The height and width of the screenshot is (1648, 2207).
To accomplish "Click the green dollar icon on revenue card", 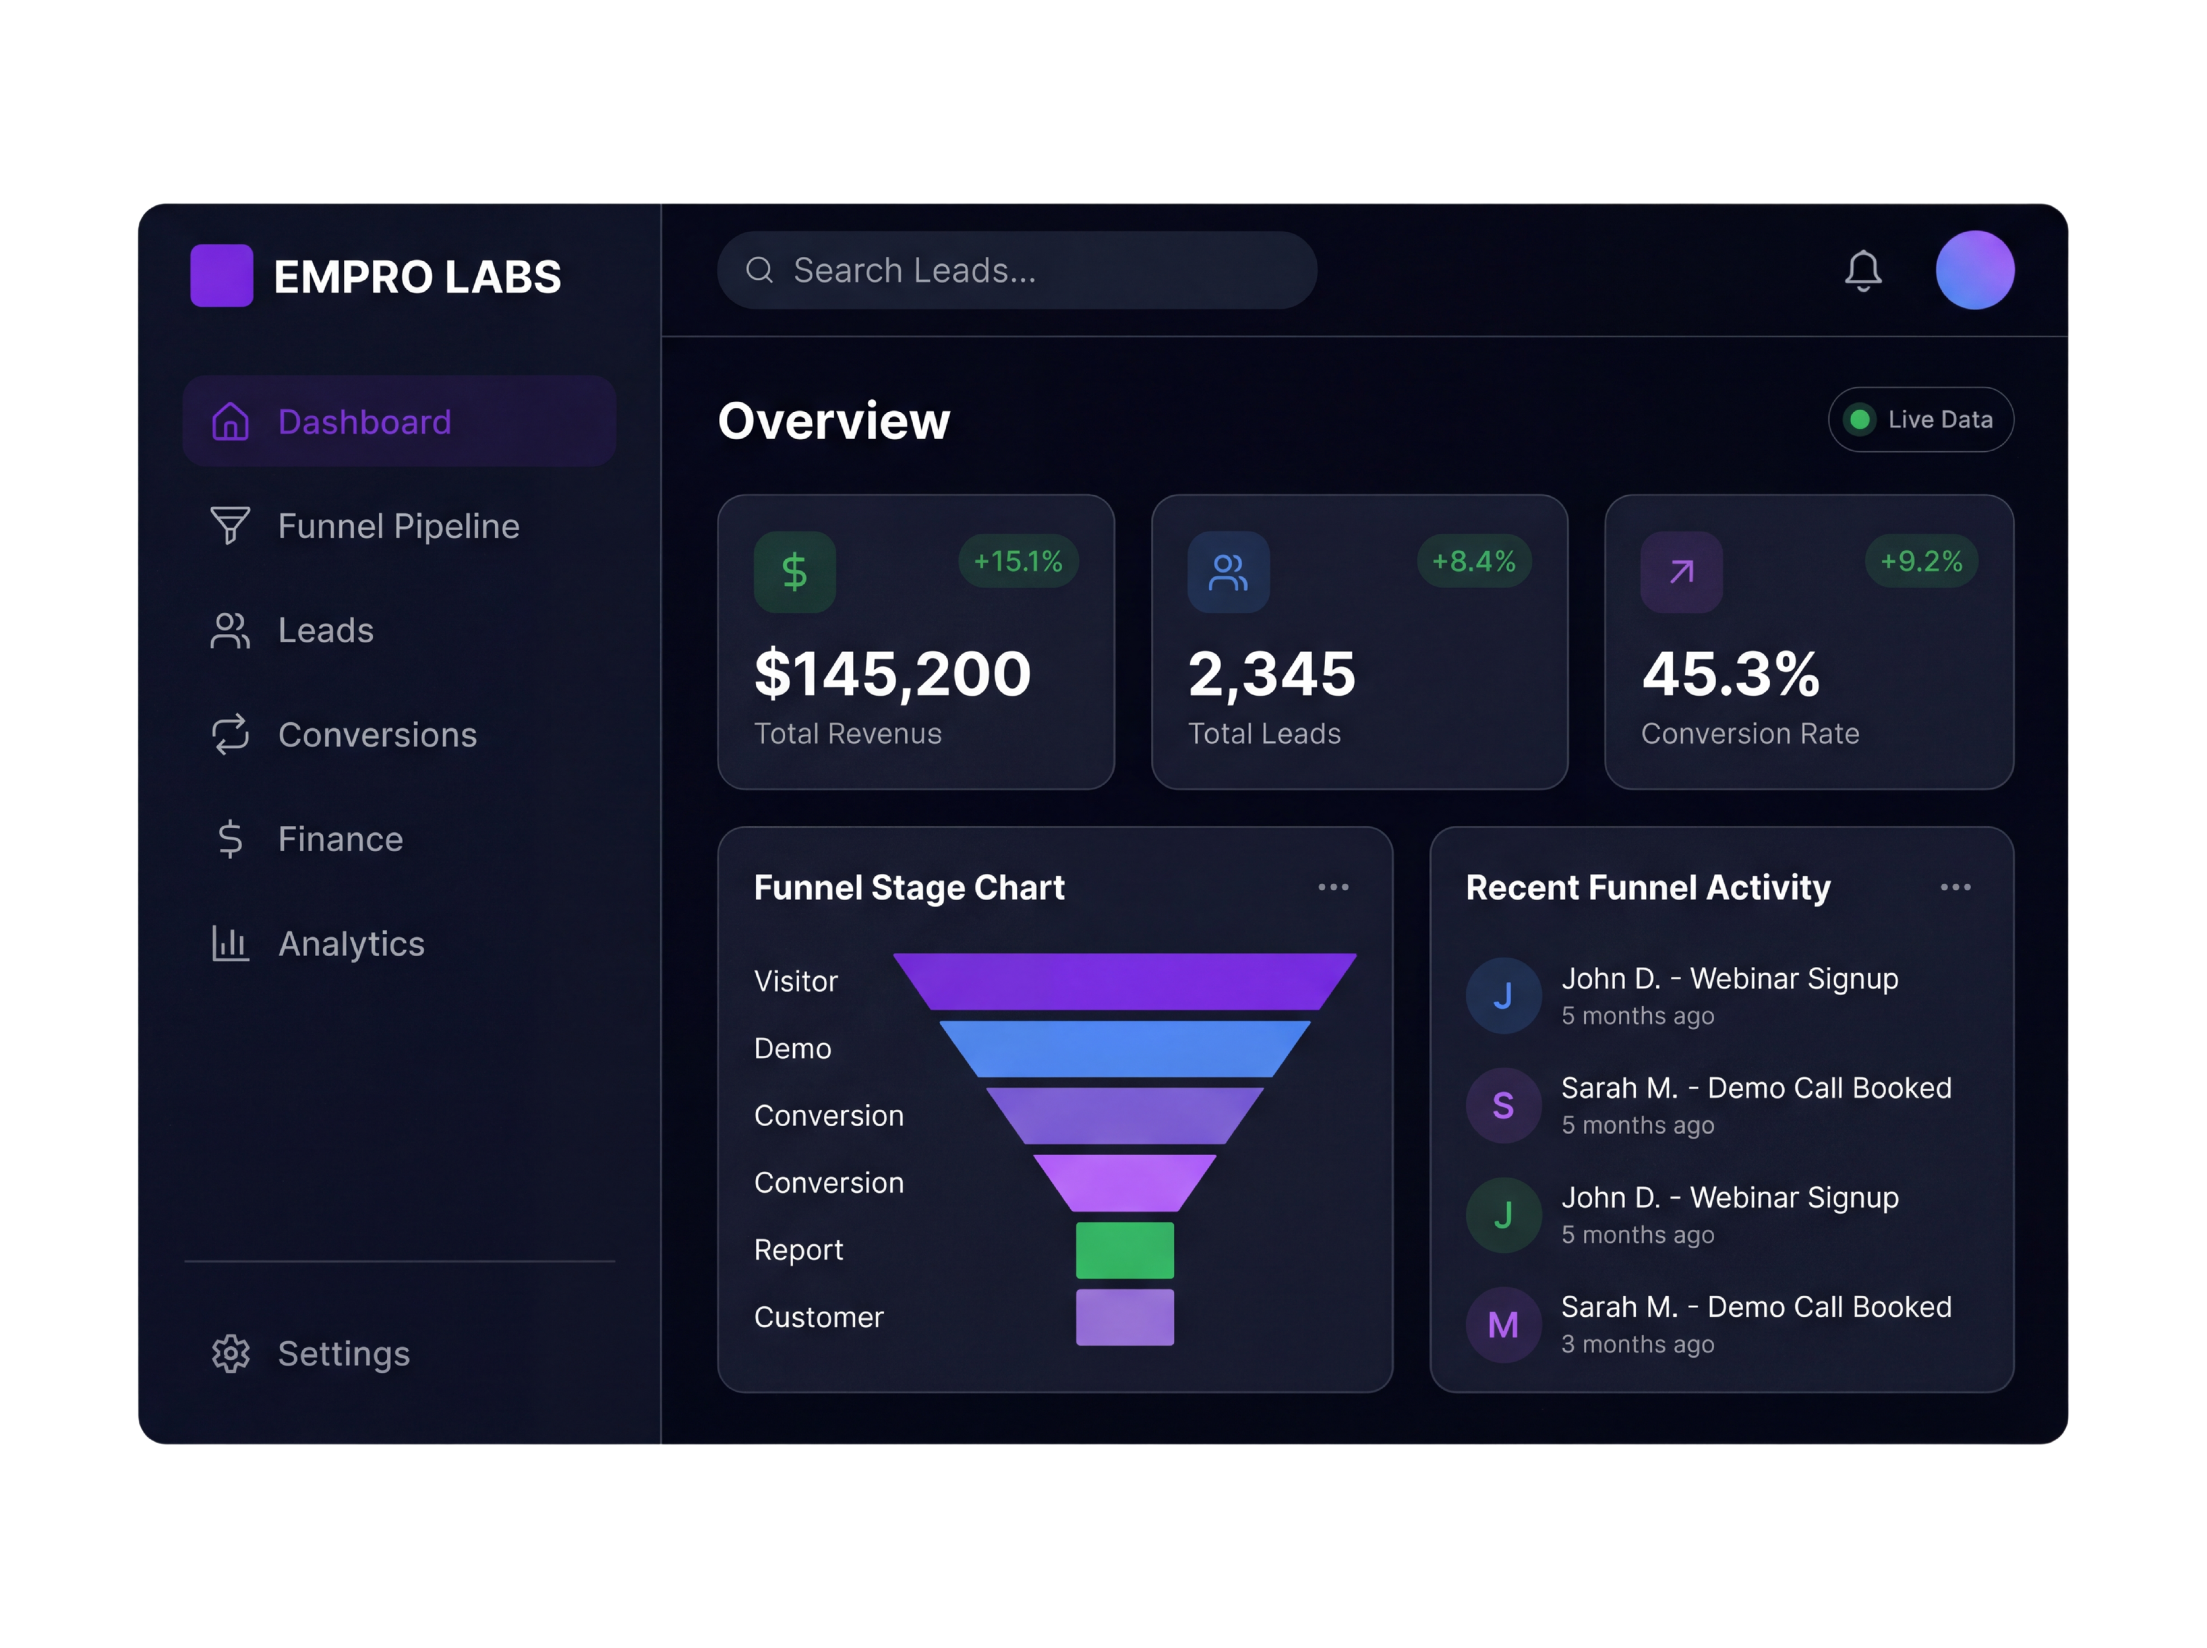I will (795, 571).
